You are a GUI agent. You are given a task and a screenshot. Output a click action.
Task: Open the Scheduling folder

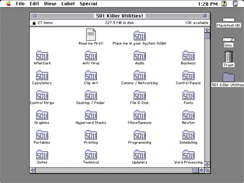pyautogui.click(x=188, y=135)
